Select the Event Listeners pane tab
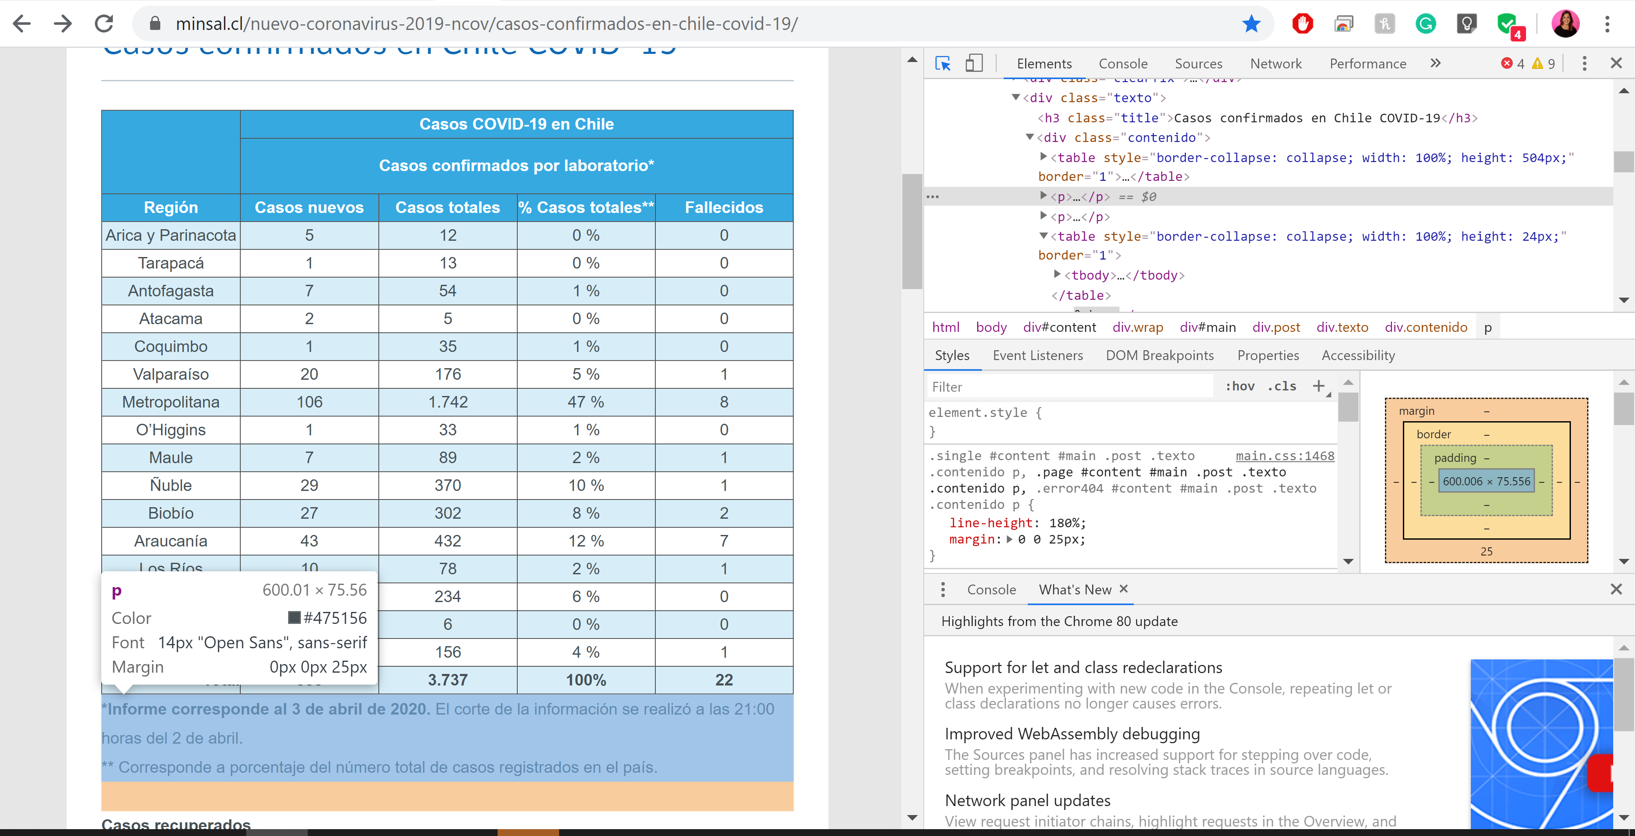The height and width of the screenshot is (836, 1635). 1038,355
